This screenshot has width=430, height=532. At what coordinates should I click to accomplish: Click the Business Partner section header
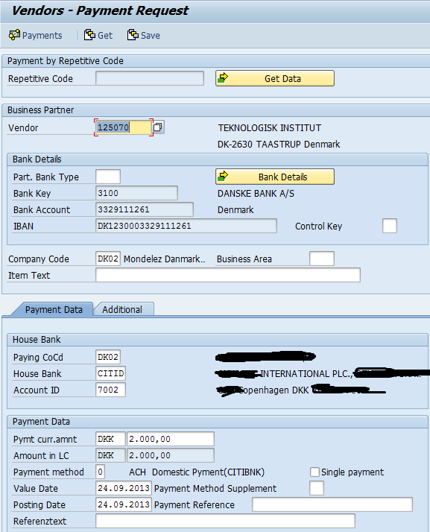40,110
